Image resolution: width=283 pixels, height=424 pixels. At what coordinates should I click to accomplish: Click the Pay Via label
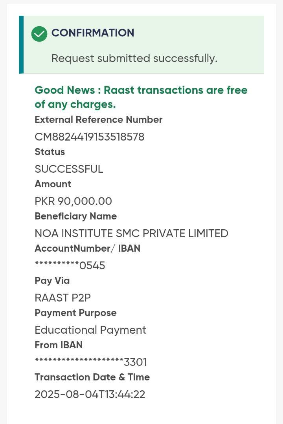coord(52,281)
